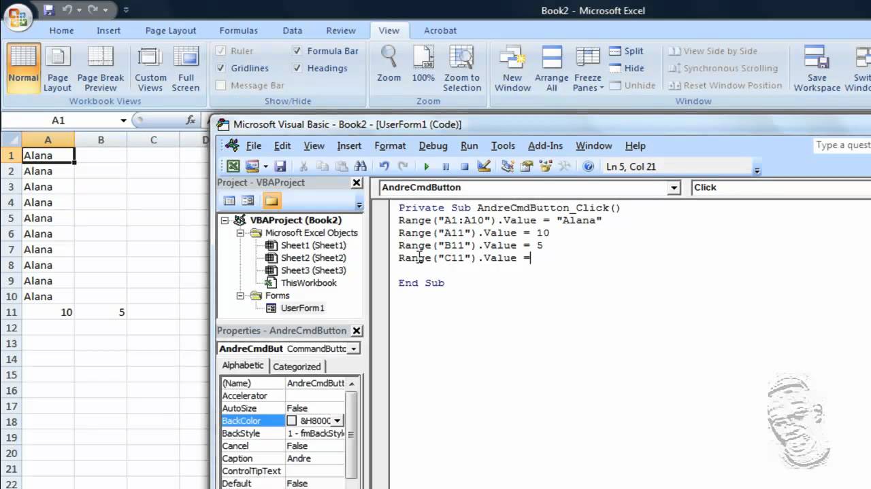Click the disabled Ruler checkbox

[220, 51]
